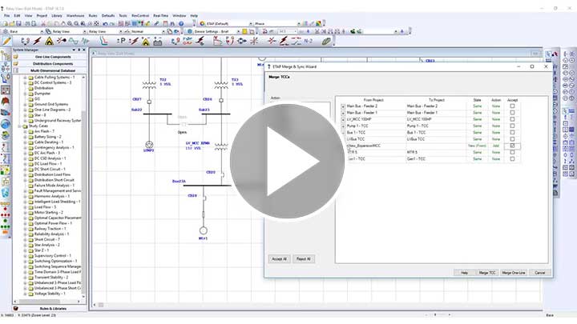The width and height of the screenshot is (577, 324).
Task: Check Accept for Main Bus - Feeder 1
Action: tap(512, 113)
